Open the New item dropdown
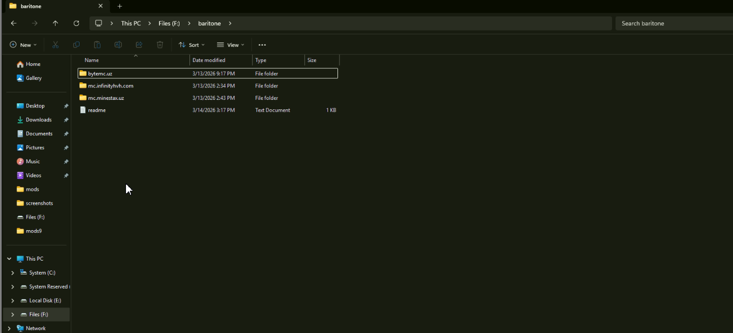This screenshot has width=733, height=333. [x=23, y=45]
